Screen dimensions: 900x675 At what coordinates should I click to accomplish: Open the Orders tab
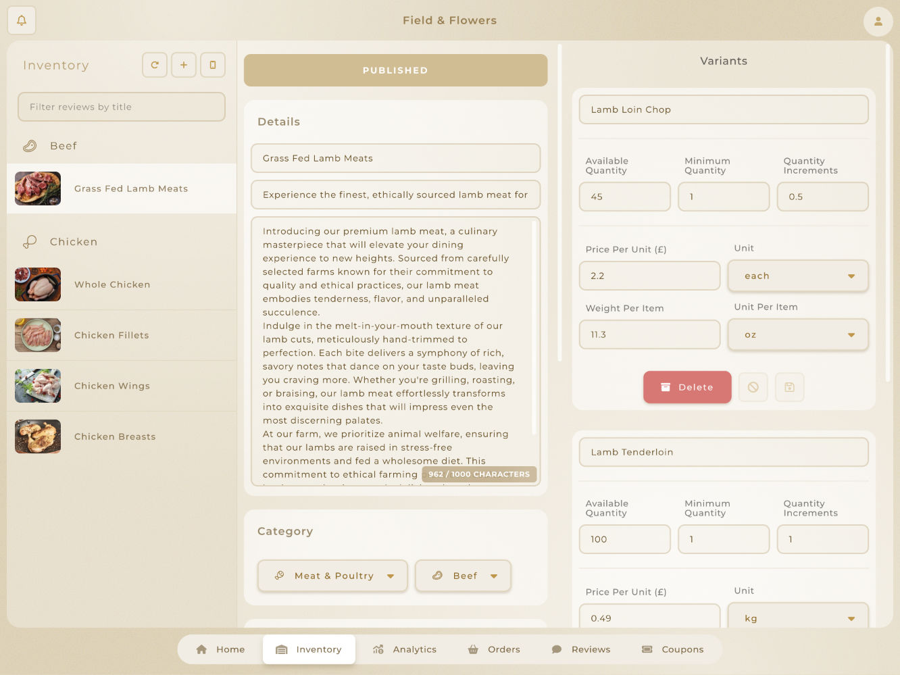(x=494, y=649)
